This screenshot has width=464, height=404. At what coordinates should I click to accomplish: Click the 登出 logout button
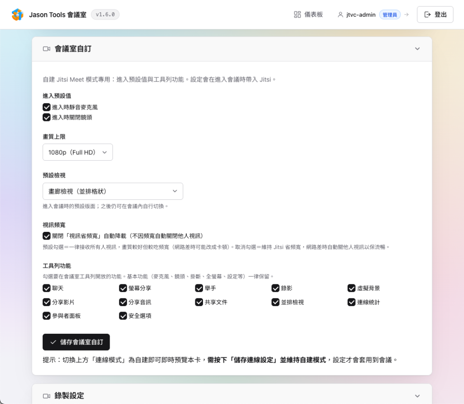[435, 14]
